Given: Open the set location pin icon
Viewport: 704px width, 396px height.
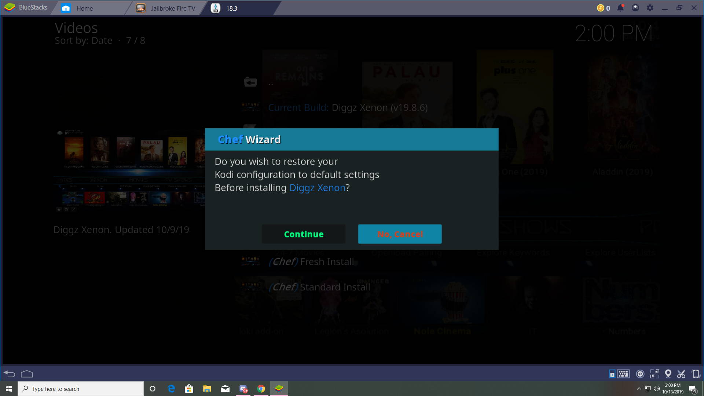Looking at the screenshot, I should [x=668, y=374].
